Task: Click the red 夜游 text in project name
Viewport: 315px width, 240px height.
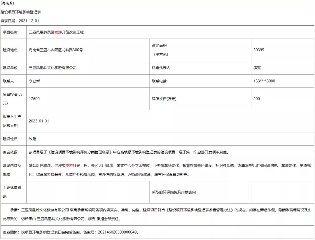Action: (x=58, y=32)
